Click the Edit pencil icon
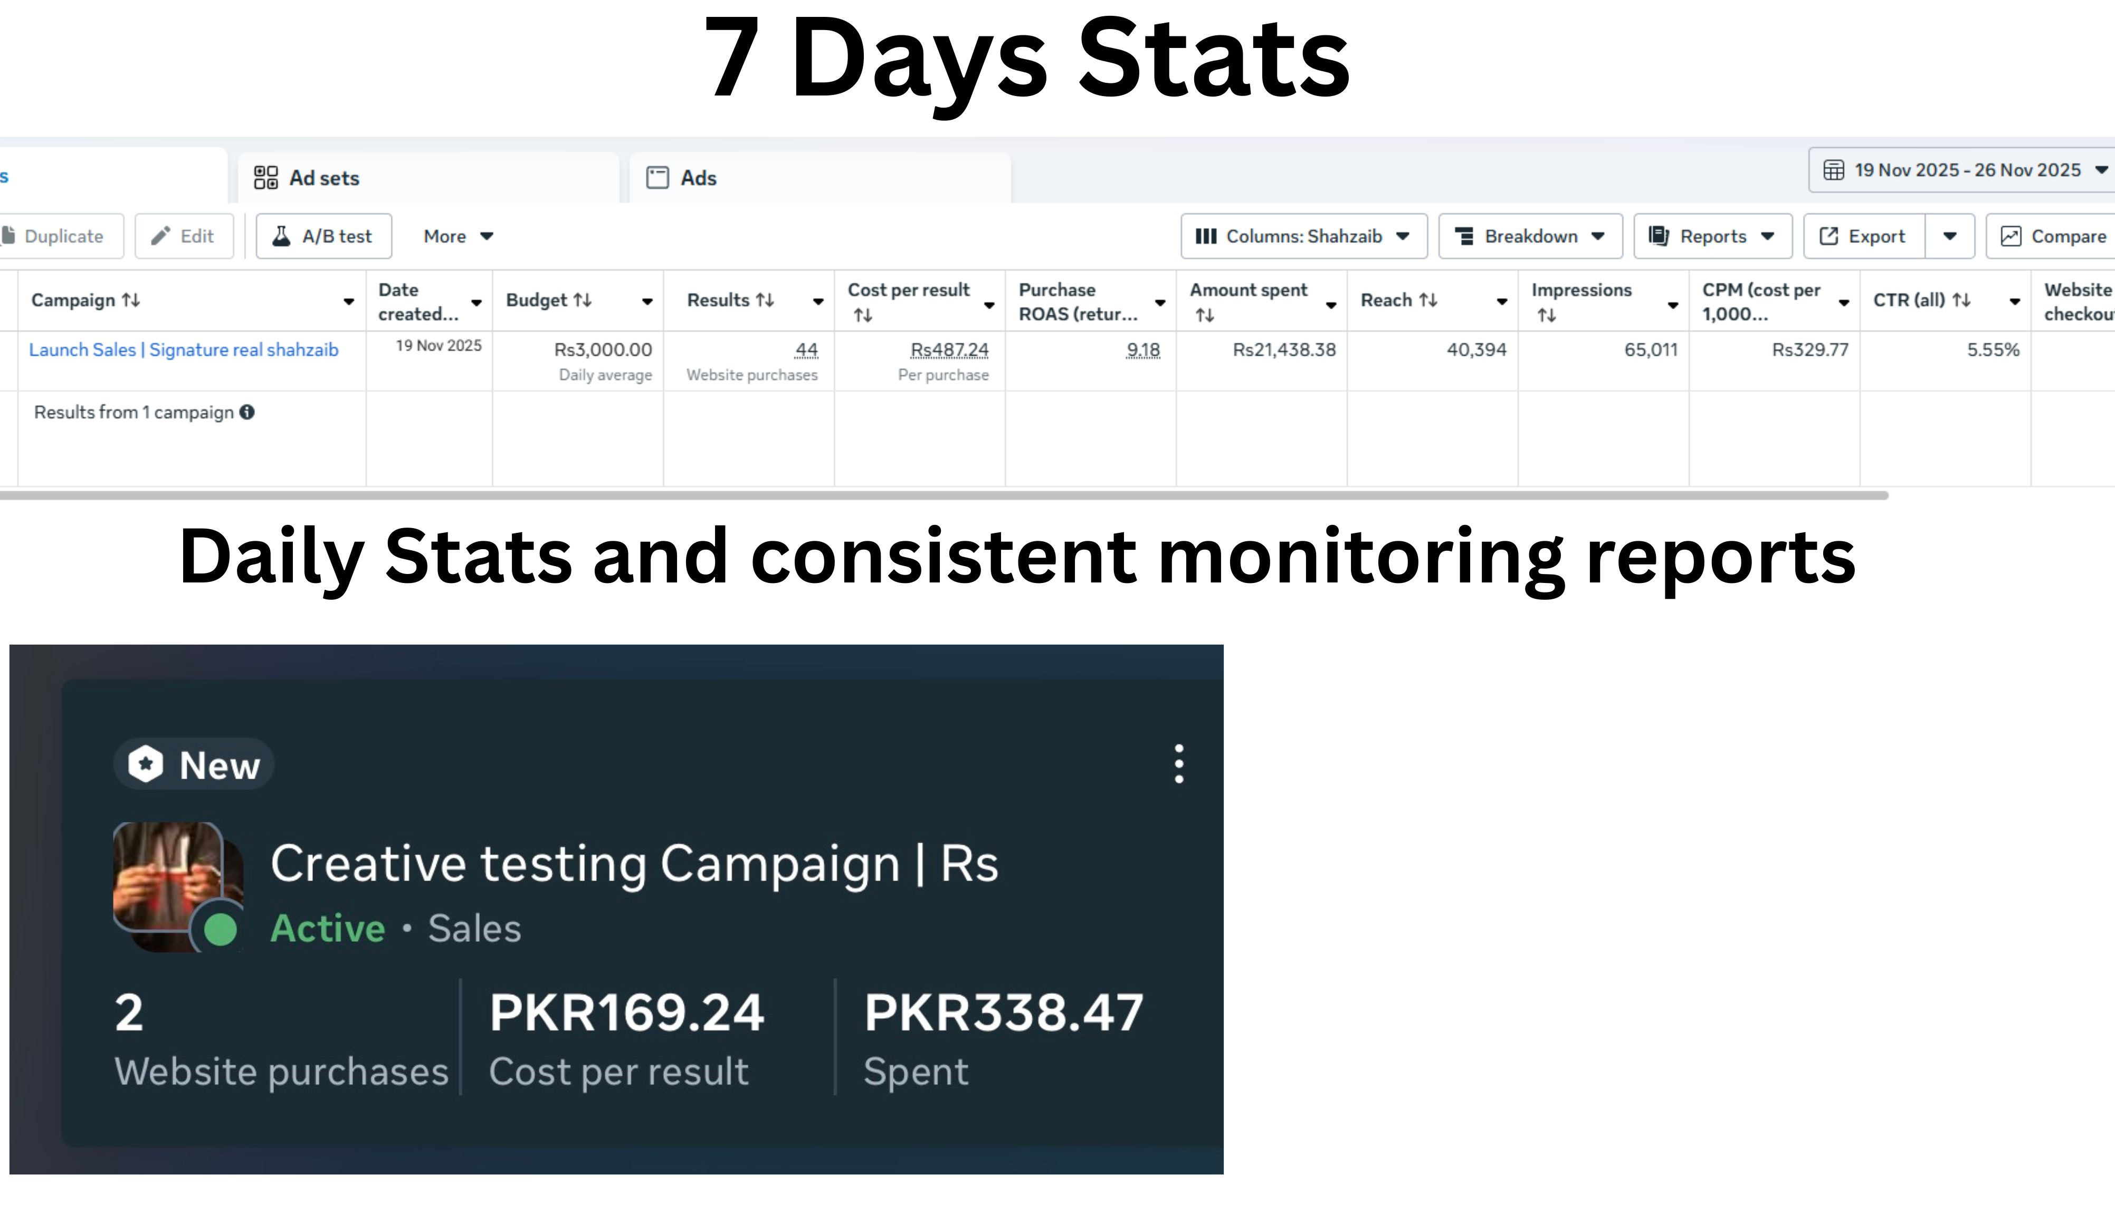 pyautogui.click(x=161, y=236)
